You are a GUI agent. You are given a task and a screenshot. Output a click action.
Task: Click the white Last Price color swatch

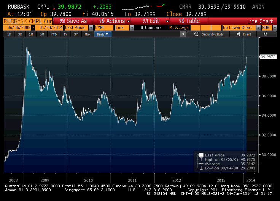(x=201, y=155)
